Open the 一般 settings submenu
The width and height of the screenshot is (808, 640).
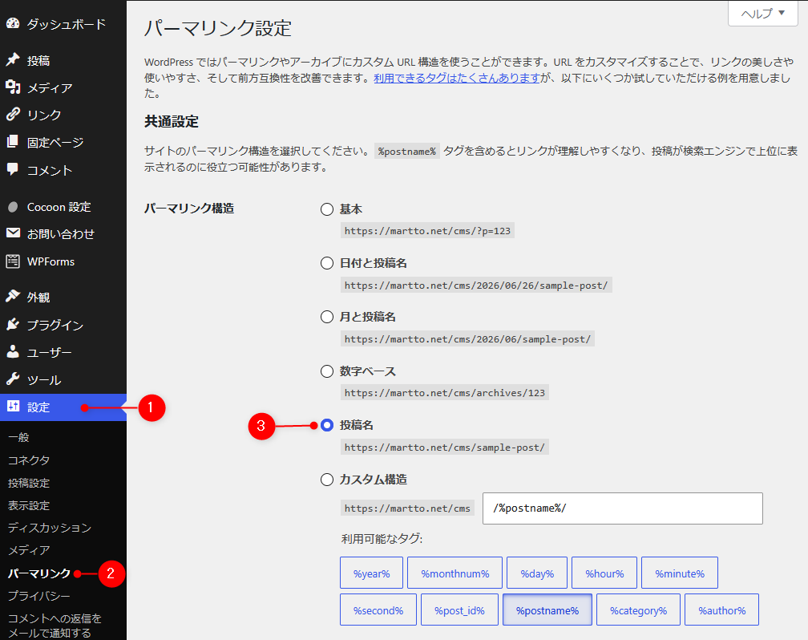[x=18, y=437]
